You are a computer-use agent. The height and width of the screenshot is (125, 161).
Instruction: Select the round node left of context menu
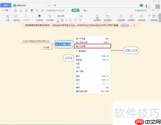(68, 58)
